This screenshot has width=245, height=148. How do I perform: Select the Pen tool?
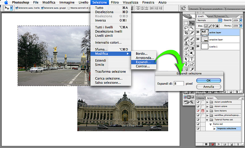coord(186,64)
